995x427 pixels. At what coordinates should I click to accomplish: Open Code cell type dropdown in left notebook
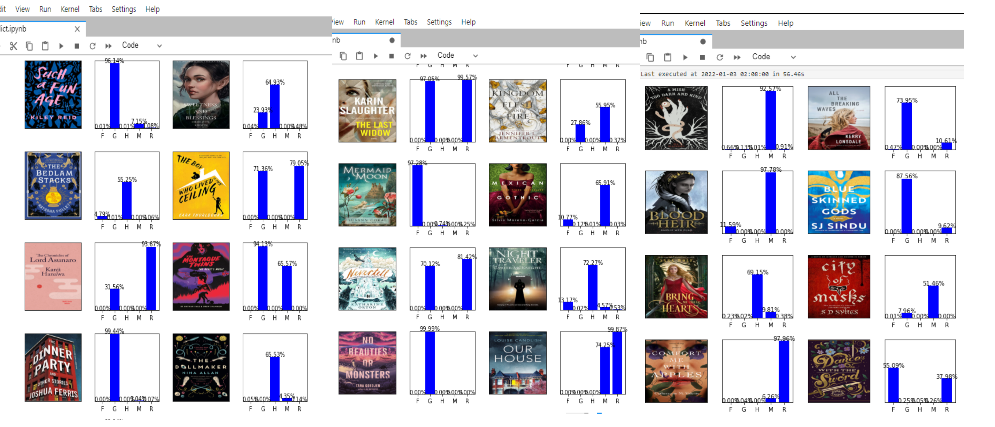click(142, 46)
